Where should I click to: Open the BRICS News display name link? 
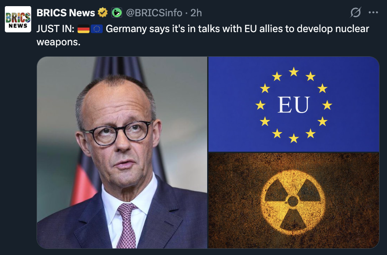[66, 13]
